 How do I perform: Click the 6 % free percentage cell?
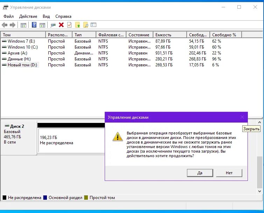click(215, 65)
